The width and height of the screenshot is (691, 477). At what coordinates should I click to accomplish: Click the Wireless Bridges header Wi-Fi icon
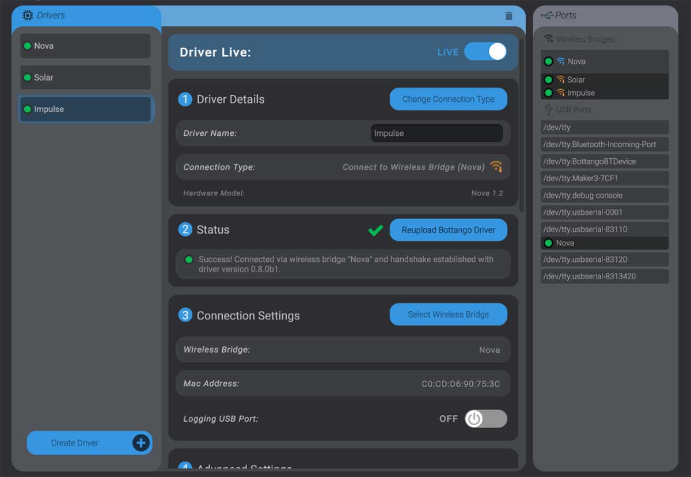549,39
